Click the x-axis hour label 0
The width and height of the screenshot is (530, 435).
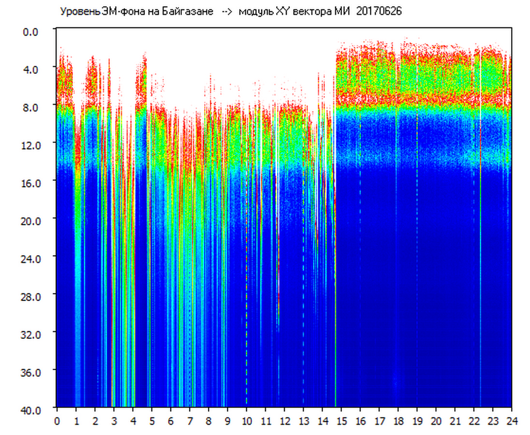57,421
